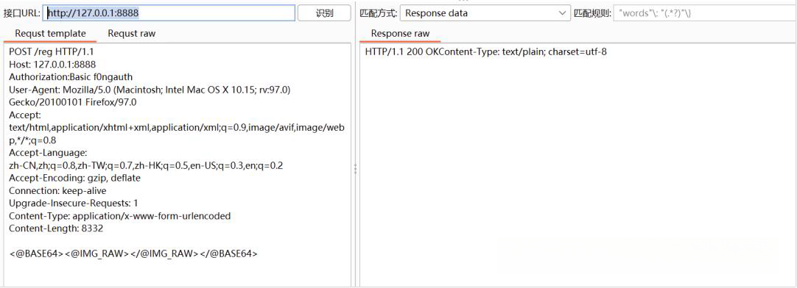Click the p,*/*;q=0.8 line
797x288 pixels.
click(32, 140)
